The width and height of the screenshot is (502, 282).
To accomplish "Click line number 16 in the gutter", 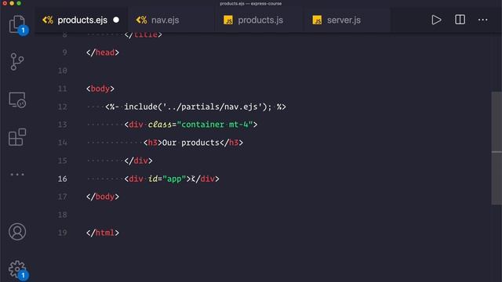I will pyautogui.click(x=63, y=179).
